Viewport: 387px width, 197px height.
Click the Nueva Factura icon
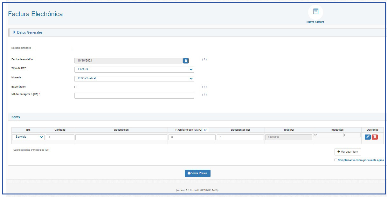[315, 12]
